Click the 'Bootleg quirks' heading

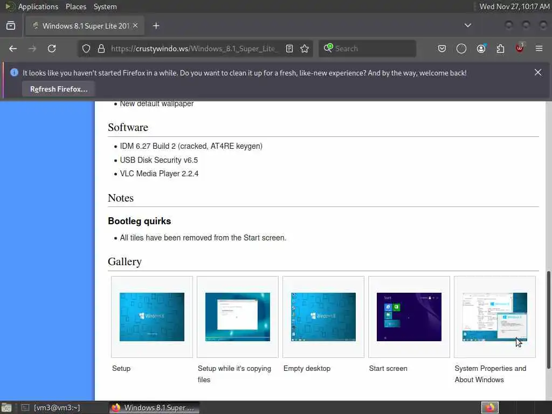pos(140,221)
